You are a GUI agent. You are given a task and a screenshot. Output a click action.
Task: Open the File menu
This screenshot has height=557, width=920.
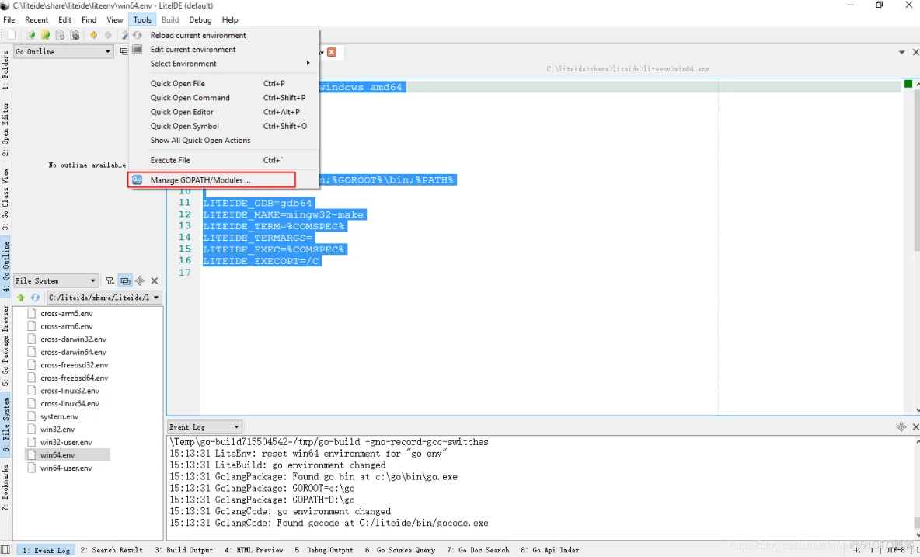9,19
